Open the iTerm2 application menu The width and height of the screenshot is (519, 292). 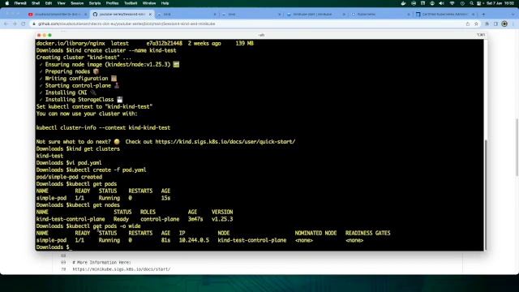click(20, 3)
